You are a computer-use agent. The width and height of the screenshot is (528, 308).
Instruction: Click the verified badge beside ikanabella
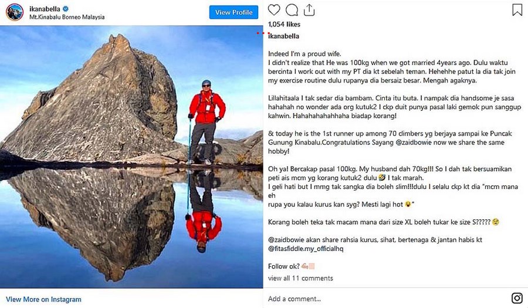(66, 9)
